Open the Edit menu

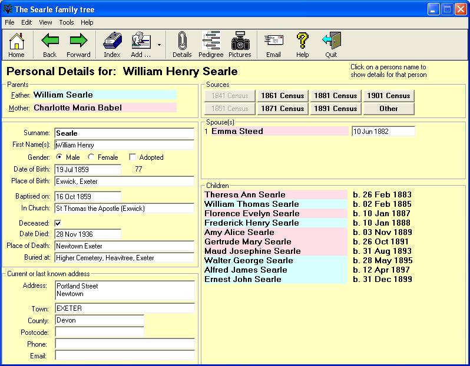tap(27, 22)
